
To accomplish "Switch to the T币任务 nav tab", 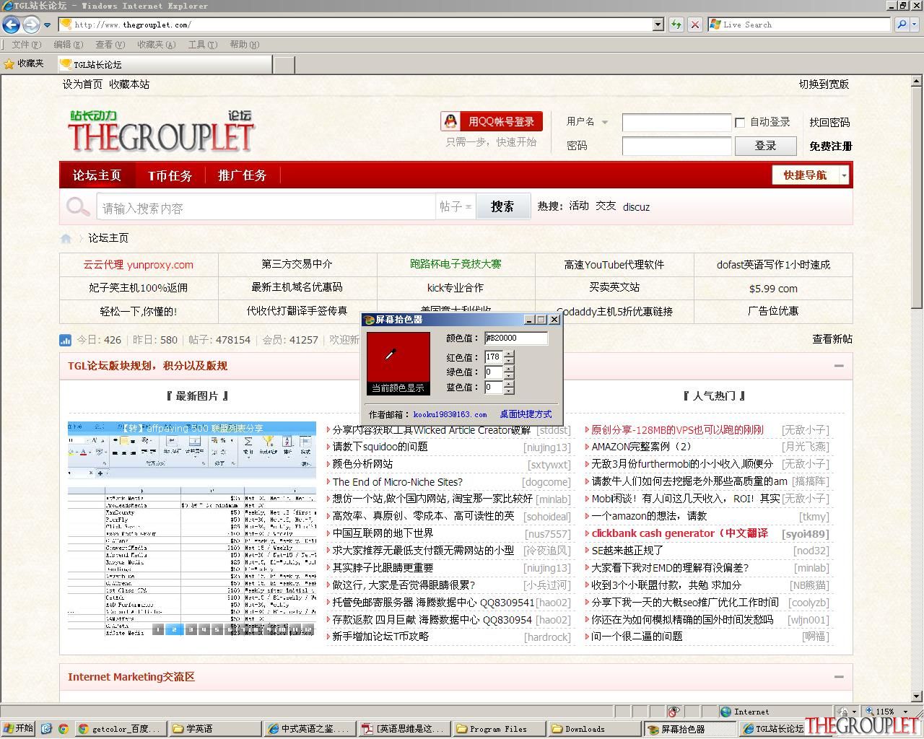I will point(170,175).
